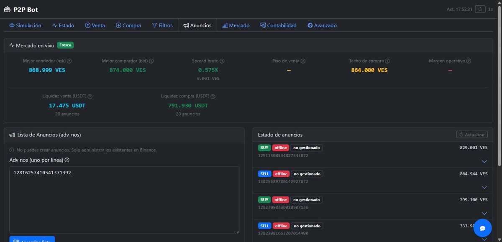Click help icon beside Techo de compra
This screenshot has height=242, width=502.
pyautogui.click(x=387, y=61)
